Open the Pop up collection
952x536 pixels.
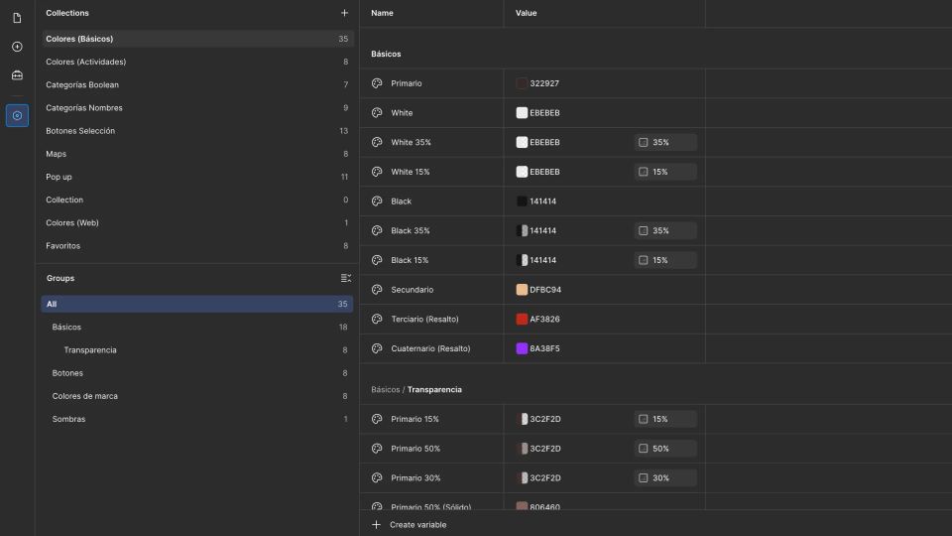(x=197, y=177)
